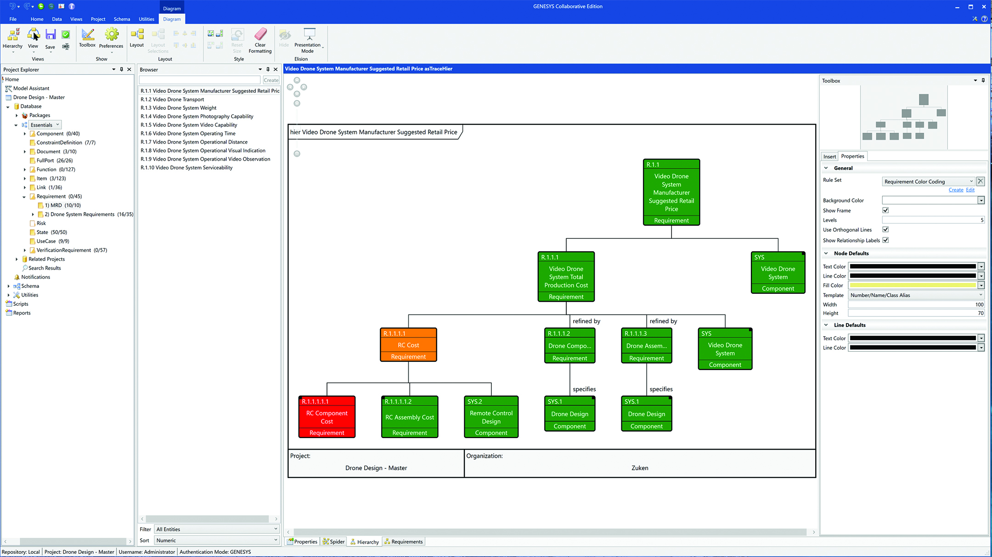Select R.1.1.1.1 RC Cost requirement node
992x557 pixels.
408,344
